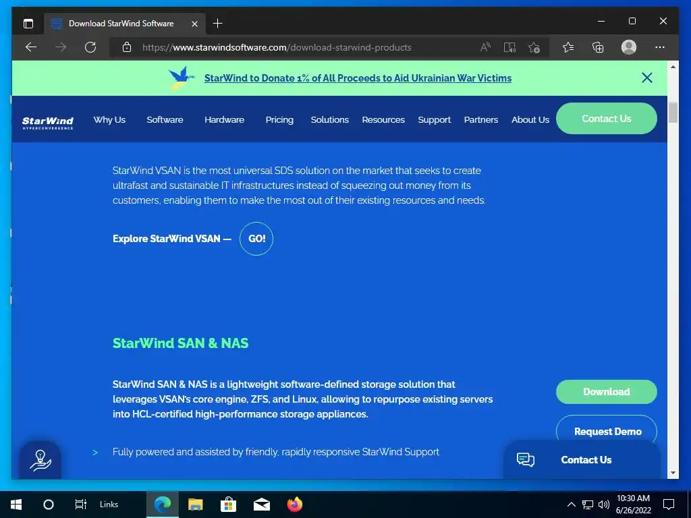Screen dimensions: 691x518
Task: Open the floating Contact Us chat widget
Action: (582, 460)
